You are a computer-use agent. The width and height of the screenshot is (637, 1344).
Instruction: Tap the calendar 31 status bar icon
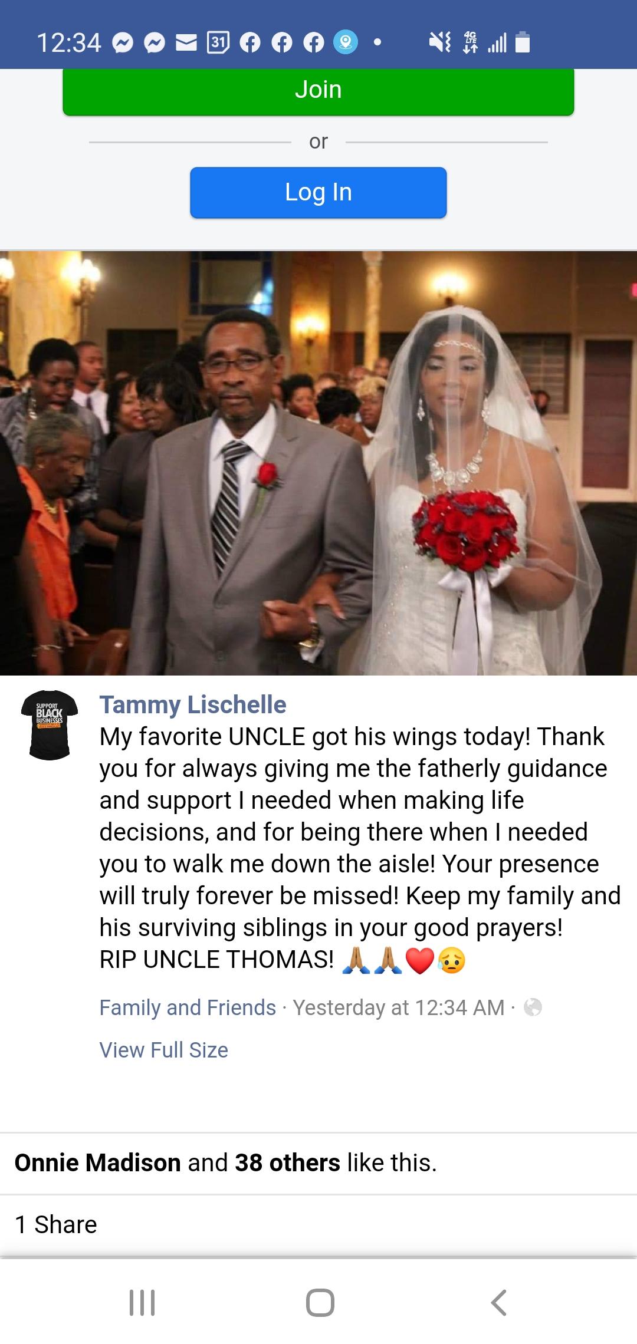point(218,42)
